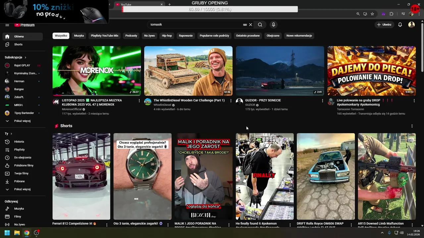Select the Podcasty filter chip
424x238 pixels.
click(131, 36)
